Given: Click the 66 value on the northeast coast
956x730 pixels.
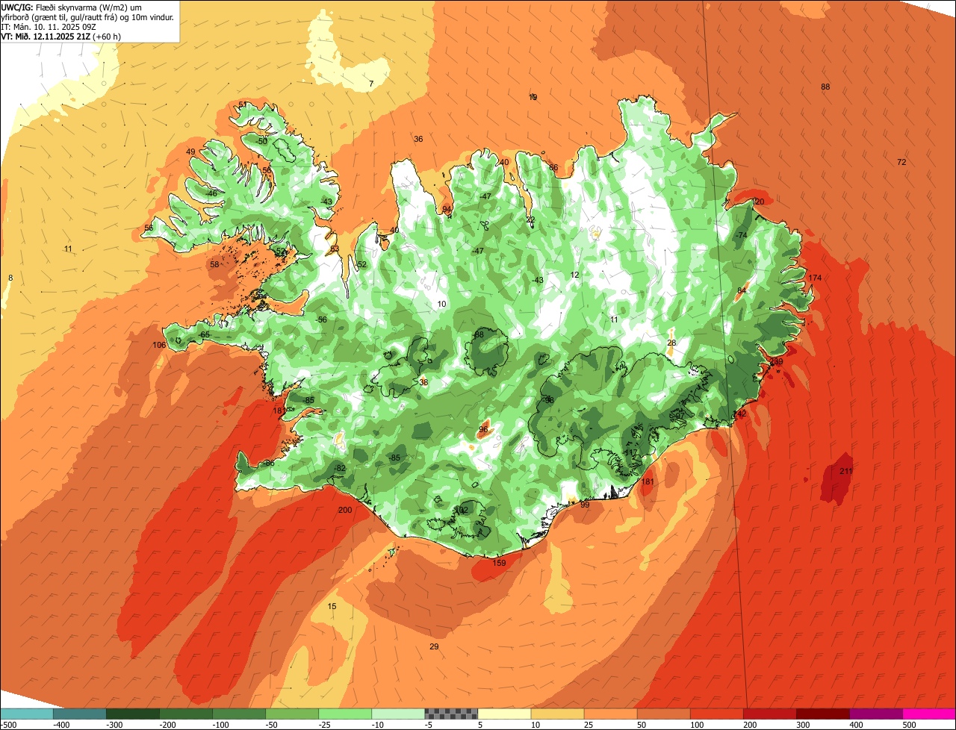Looking at the screenshot, I should click(553, 167).
